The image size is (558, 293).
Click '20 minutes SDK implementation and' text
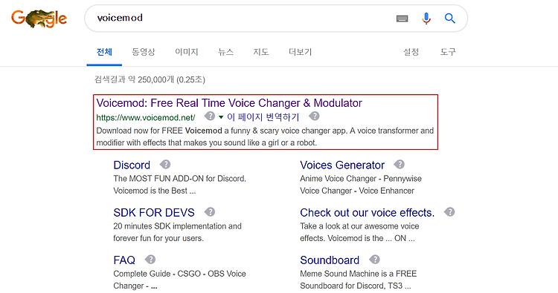[177, 226]
